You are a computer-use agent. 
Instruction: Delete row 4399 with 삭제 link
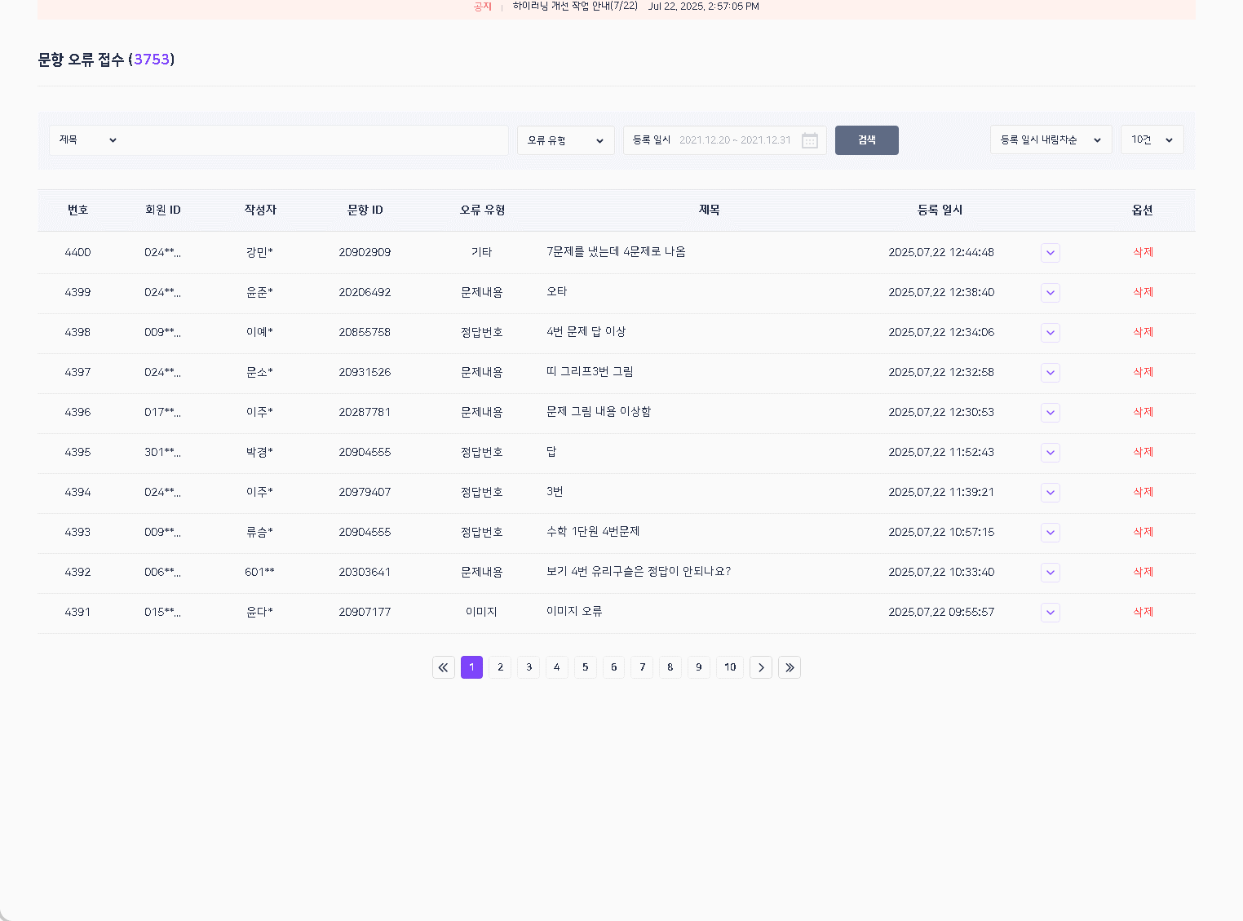(1143, 293)
